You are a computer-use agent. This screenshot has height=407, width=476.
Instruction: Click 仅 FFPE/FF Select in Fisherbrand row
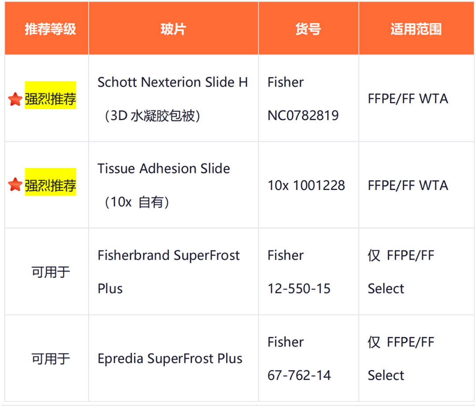point(401,272)
